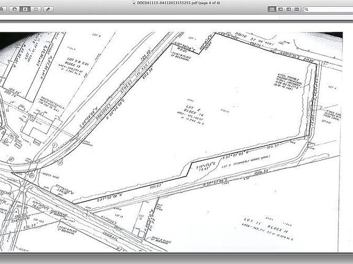Click the search magnifier icon

[306, 9]
